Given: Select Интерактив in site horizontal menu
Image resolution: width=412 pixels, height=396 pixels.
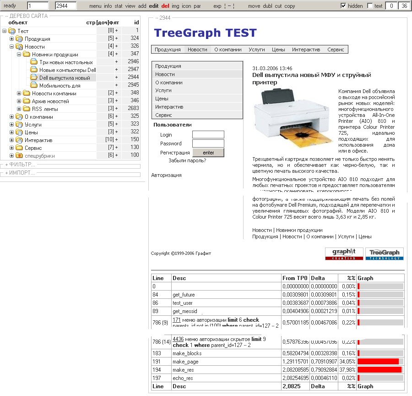Looking at the screenshot, I should (306, 49).
